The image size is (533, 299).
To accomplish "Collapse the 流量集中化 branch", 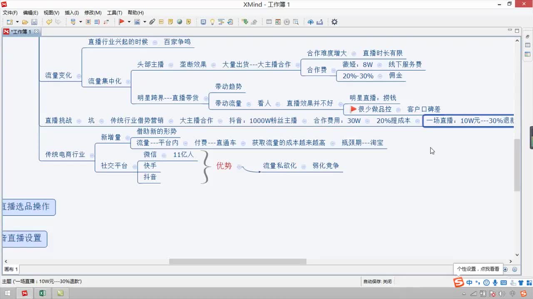I will click(x=128, y=81).
